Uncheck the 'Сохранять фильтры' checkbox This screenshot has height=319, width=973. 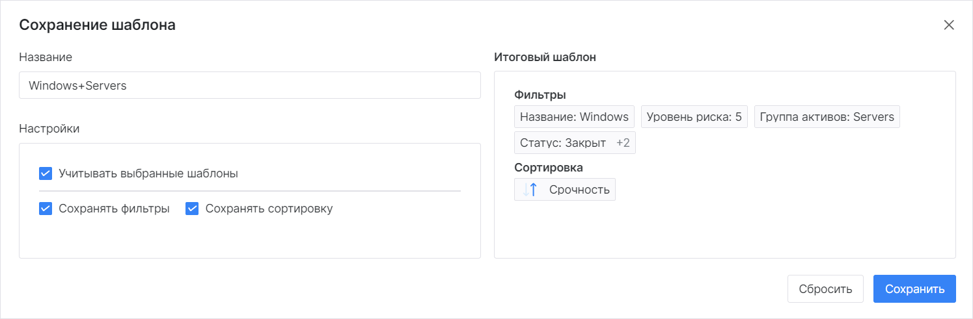46,209
